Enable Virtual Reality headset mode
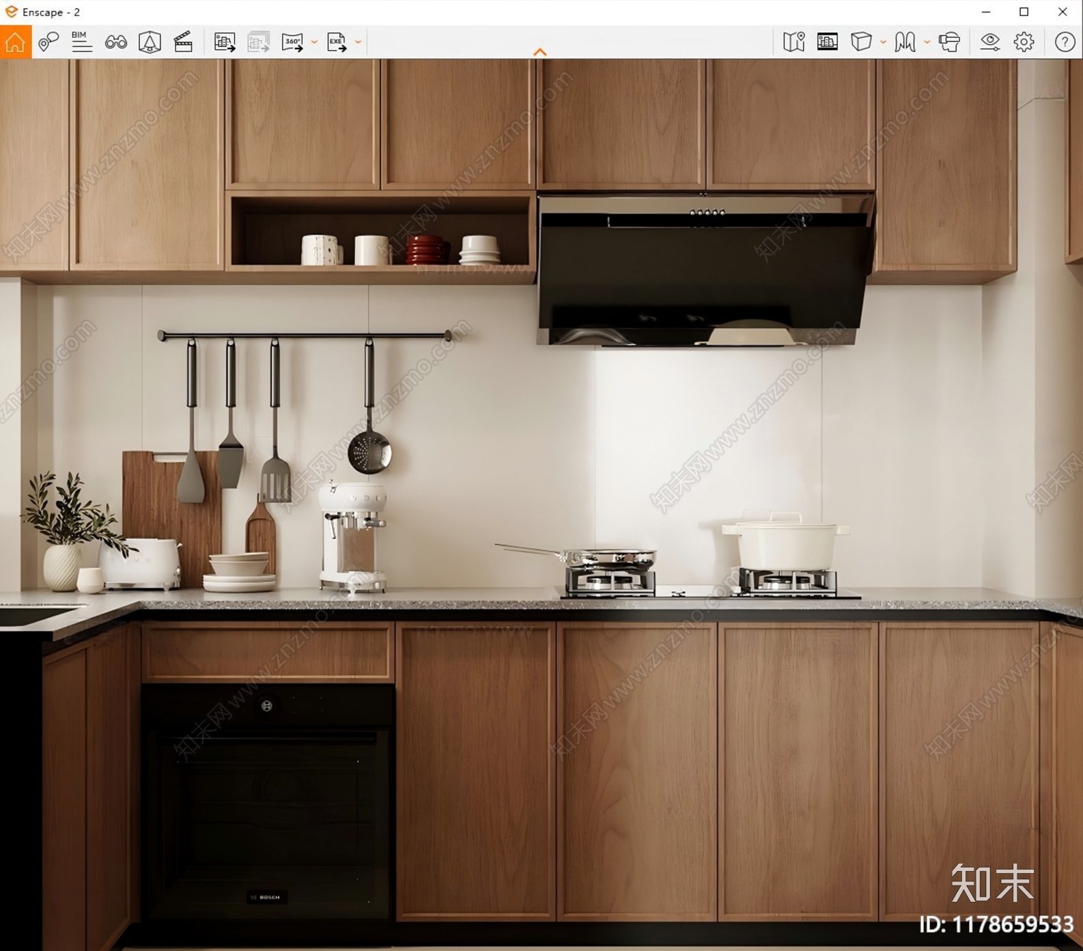The height and width of the screenshot is (951, 1083). [949, 42]
